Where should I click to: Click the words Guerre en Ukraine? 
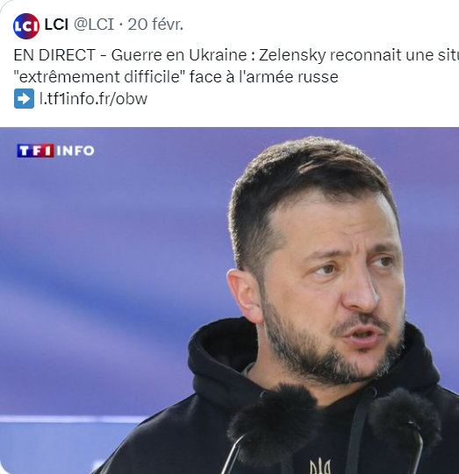tap(179, 55)
